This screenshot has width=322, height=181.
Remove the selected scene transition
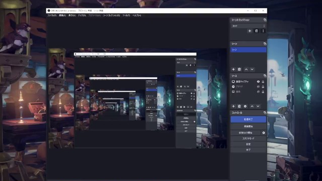point(257,31)
